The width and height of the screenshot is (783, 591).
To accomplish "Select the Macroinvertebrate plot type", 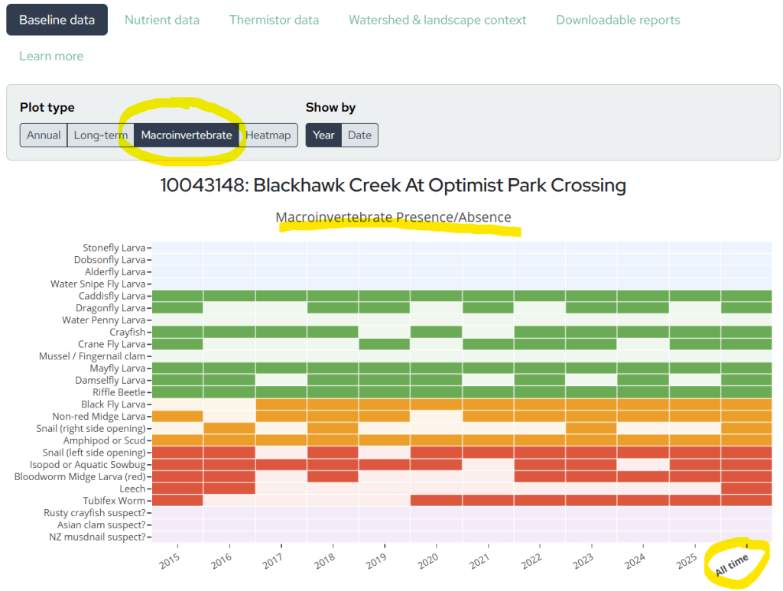I will coord(187,135).
